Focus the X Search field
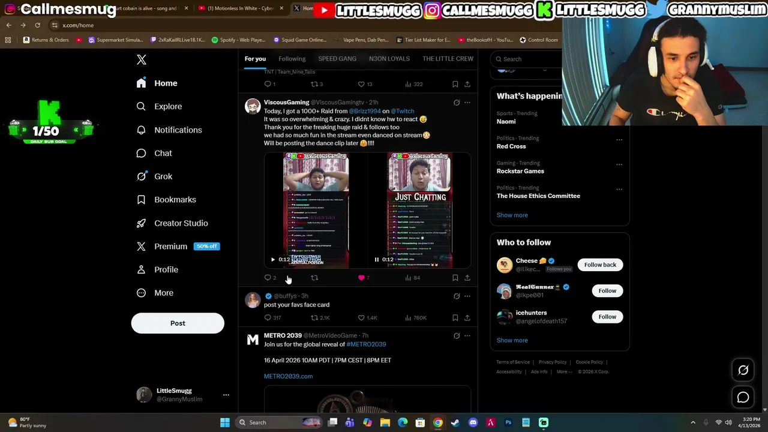Viewport: 768px width, 432px height. (x=527, y=59)
